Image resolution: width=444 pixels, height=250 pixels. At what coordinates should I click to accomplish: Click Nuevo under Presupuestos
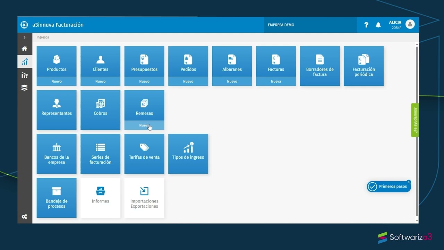pos(144,82)
